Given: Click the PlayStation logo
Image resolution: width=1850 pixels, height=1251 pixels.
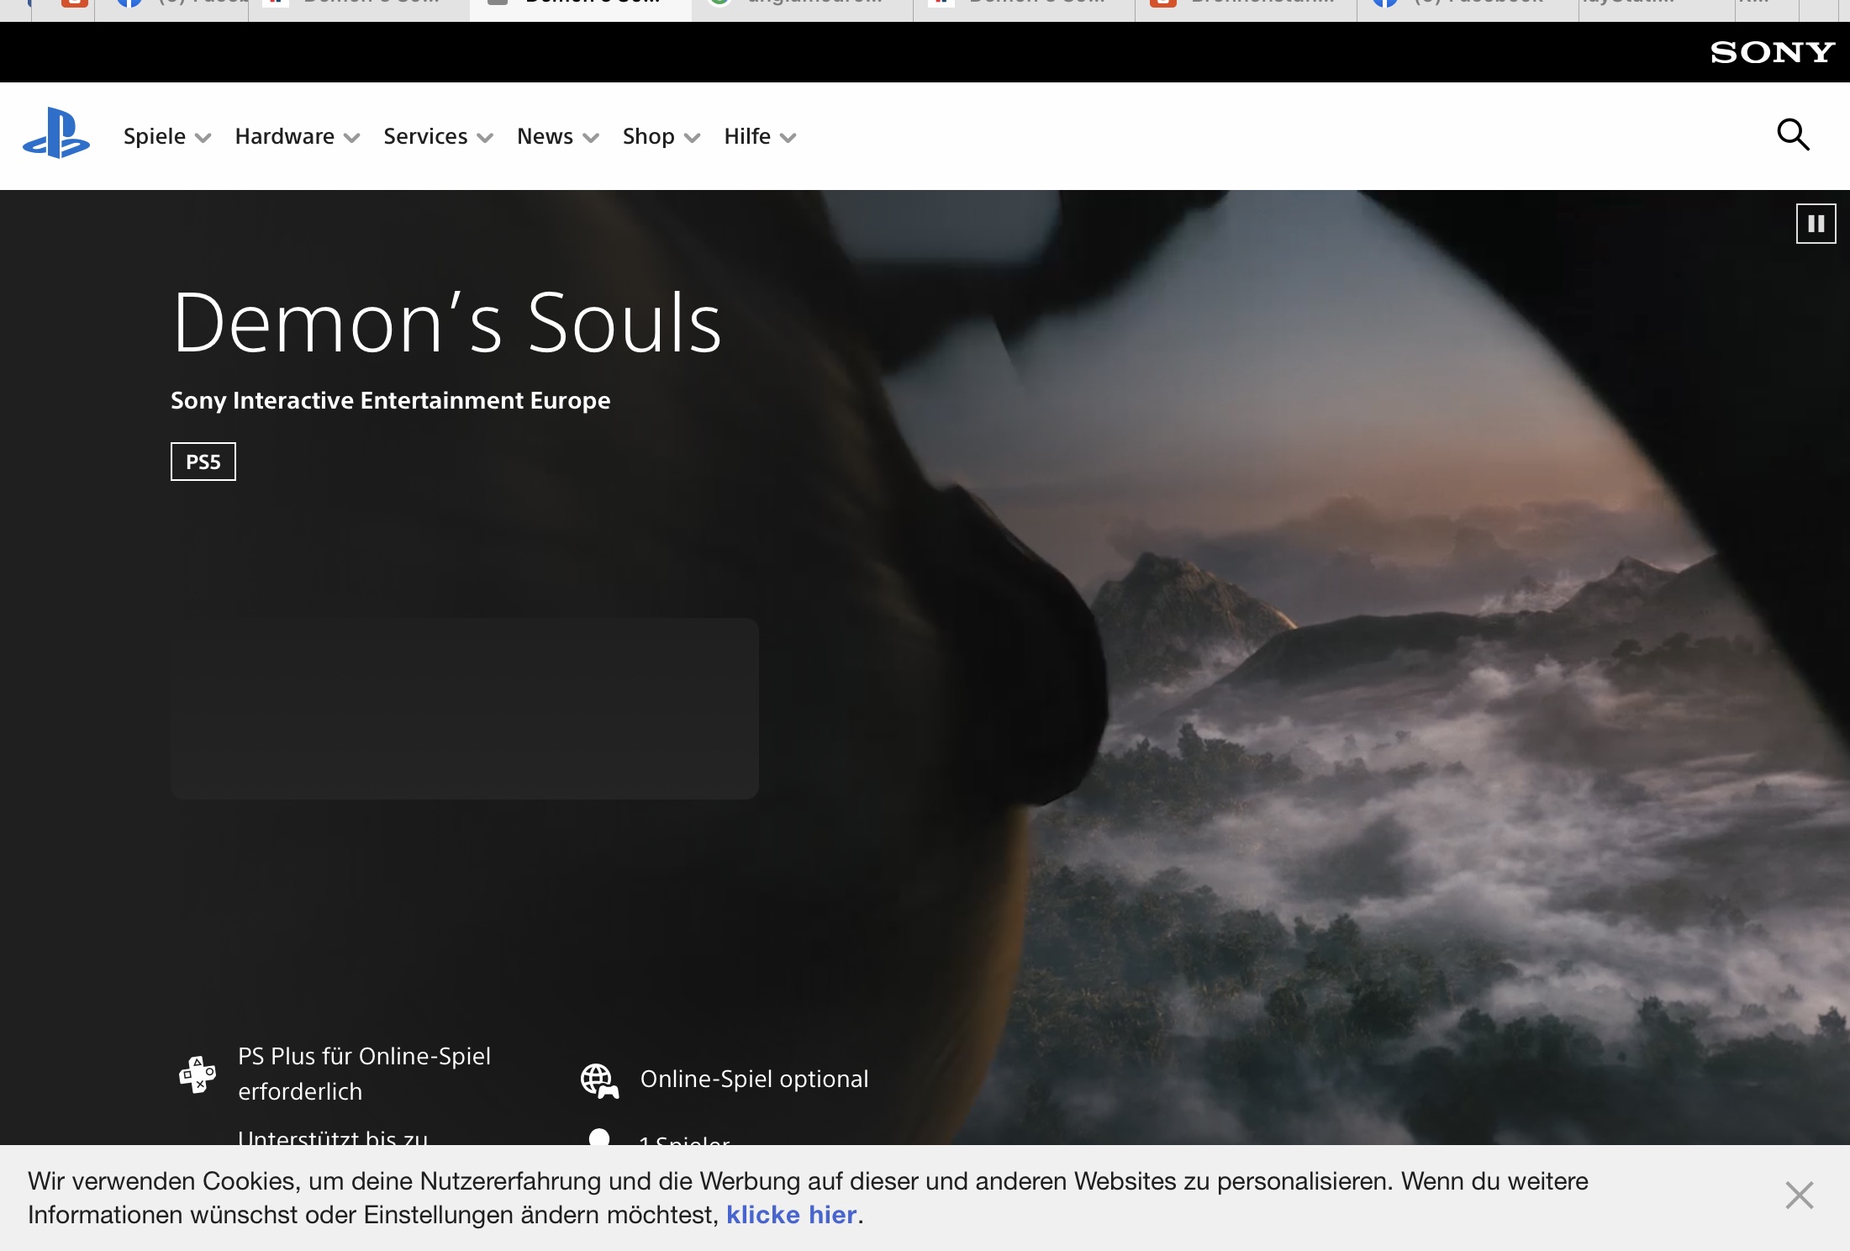Looking at the screenshot, I should [x=56, y=133].
